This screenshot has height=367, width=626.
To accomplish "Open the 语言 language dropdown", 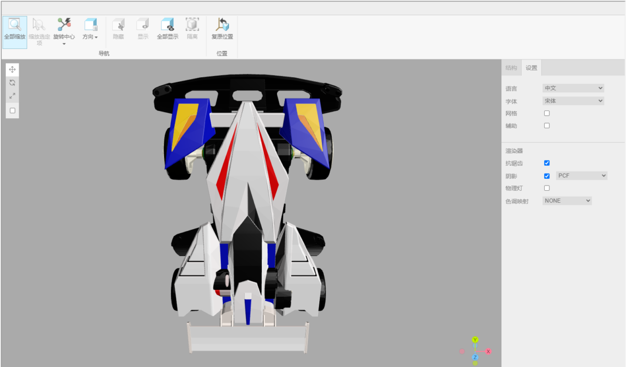I will (573, 88).
